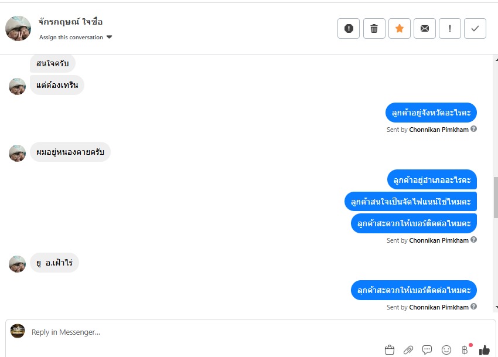This screenshot has height=357, width=498.
Task: Open the emoji picker
Action: pyautogui.click(x=446, y=350)
